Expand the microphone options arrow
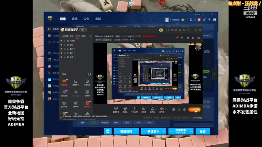This screenshot has height=147, width=262. (156, 109)
